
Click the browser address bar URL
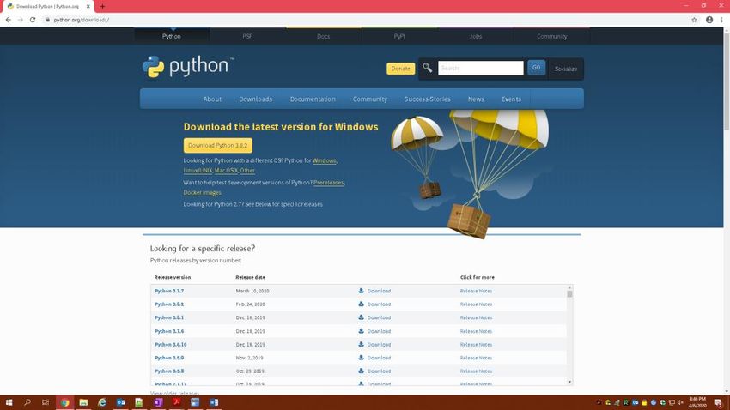point(81,20)
